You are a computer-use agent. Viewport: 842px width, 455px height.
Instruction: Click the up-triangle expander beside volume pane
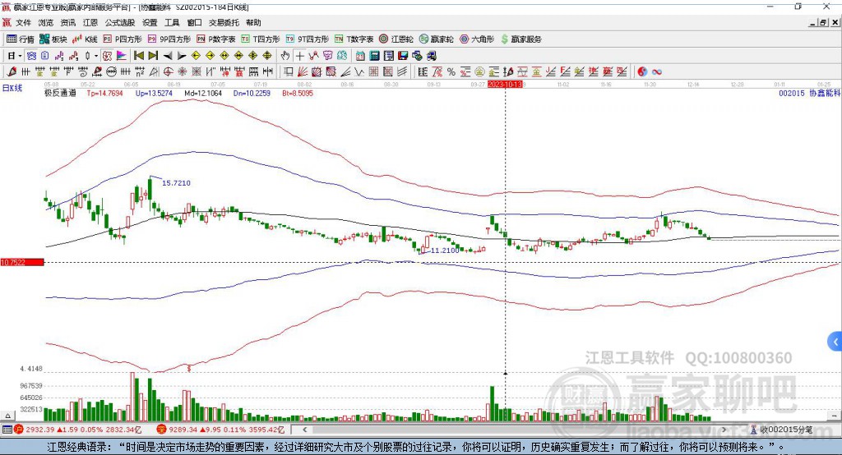7,416
